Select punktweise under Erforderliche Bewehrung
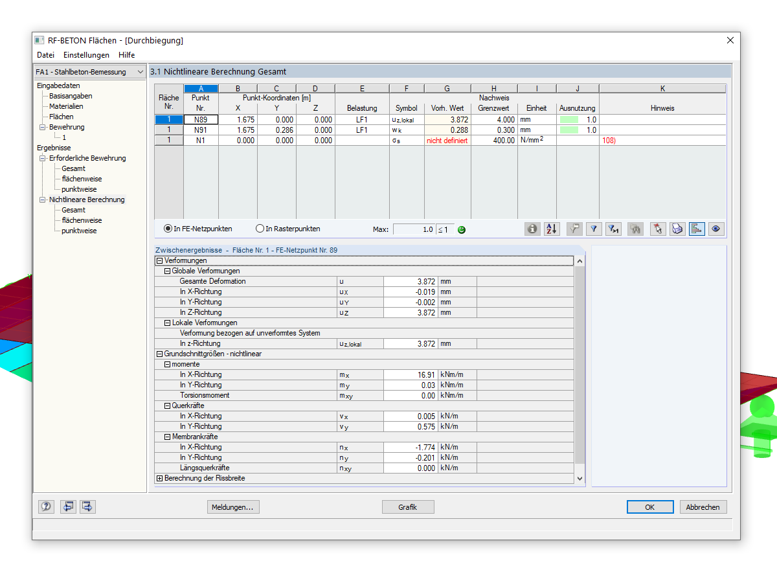This screenshot has width=777, height=583. [x=79, y=189]
